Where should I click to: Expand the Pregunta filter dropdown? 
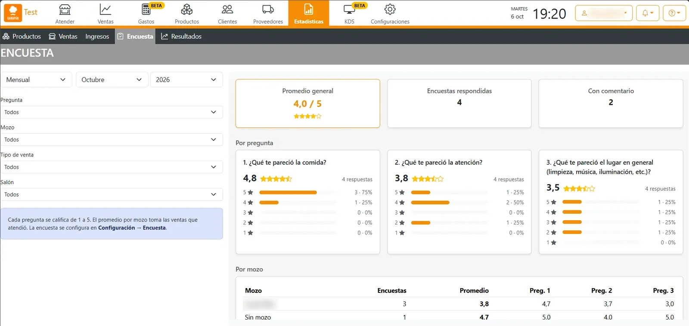[x=112, y=112]
